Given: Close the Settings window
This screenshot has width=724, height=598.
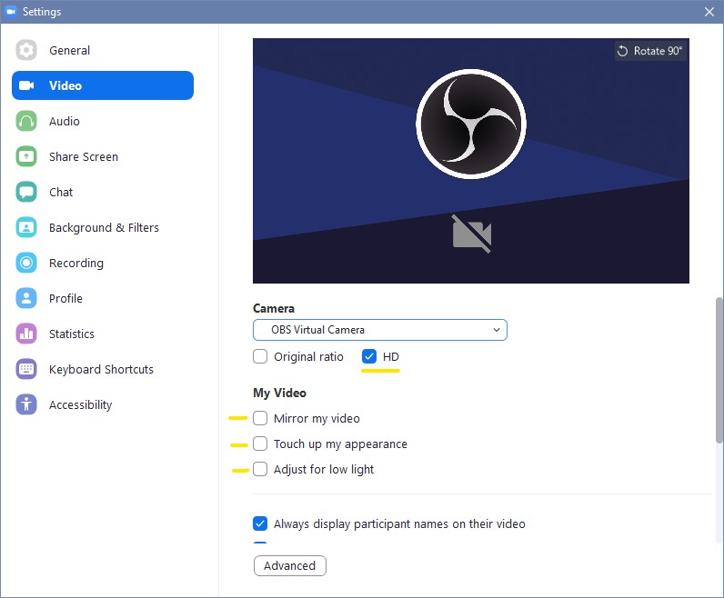Looking at the screenshot, I should [709, 12].
